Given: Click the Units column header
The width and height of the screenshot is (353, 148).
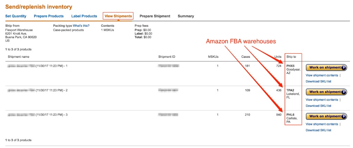Looking at the screenshot, I should (278, 57).
